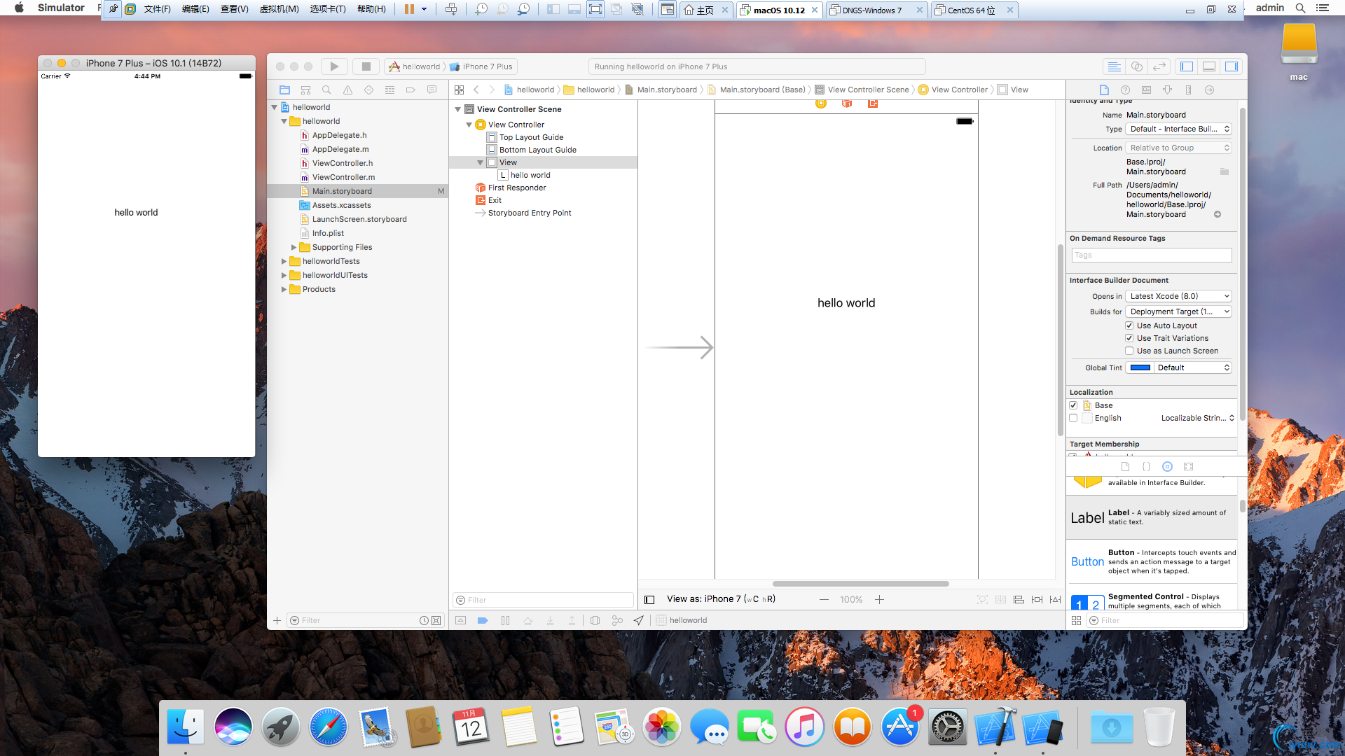Open the file Type dropdown
Screen dimensions: 1345x756
pyautogui.click(x=1178, y=129)
